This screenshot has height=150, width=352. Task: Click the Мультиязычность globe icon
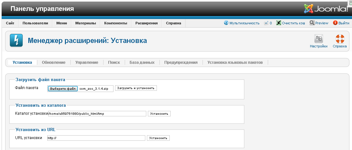[226, 23]
